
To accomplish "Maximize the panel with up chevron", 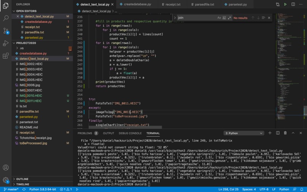I will 293,133.
